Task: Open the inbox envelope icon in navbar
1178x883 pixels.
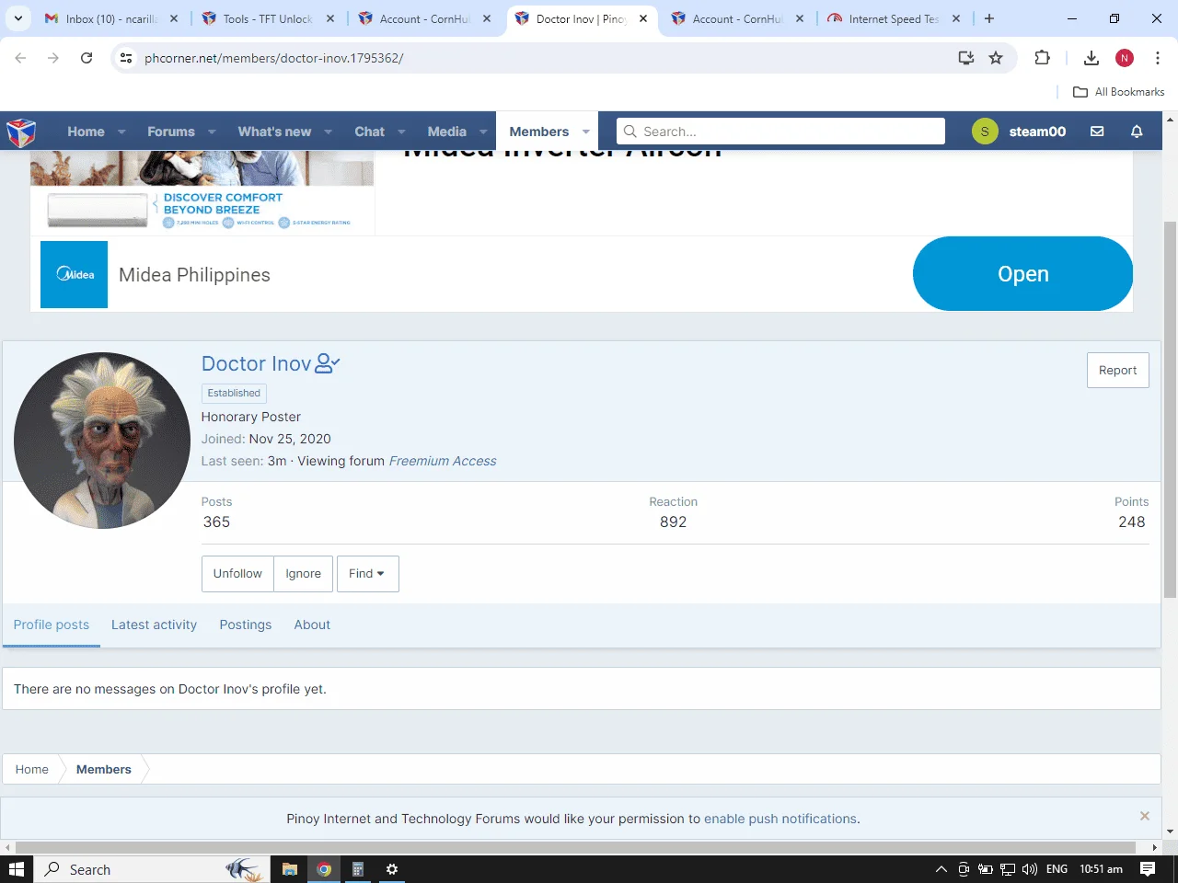Action: click(x=1097, y=132)
